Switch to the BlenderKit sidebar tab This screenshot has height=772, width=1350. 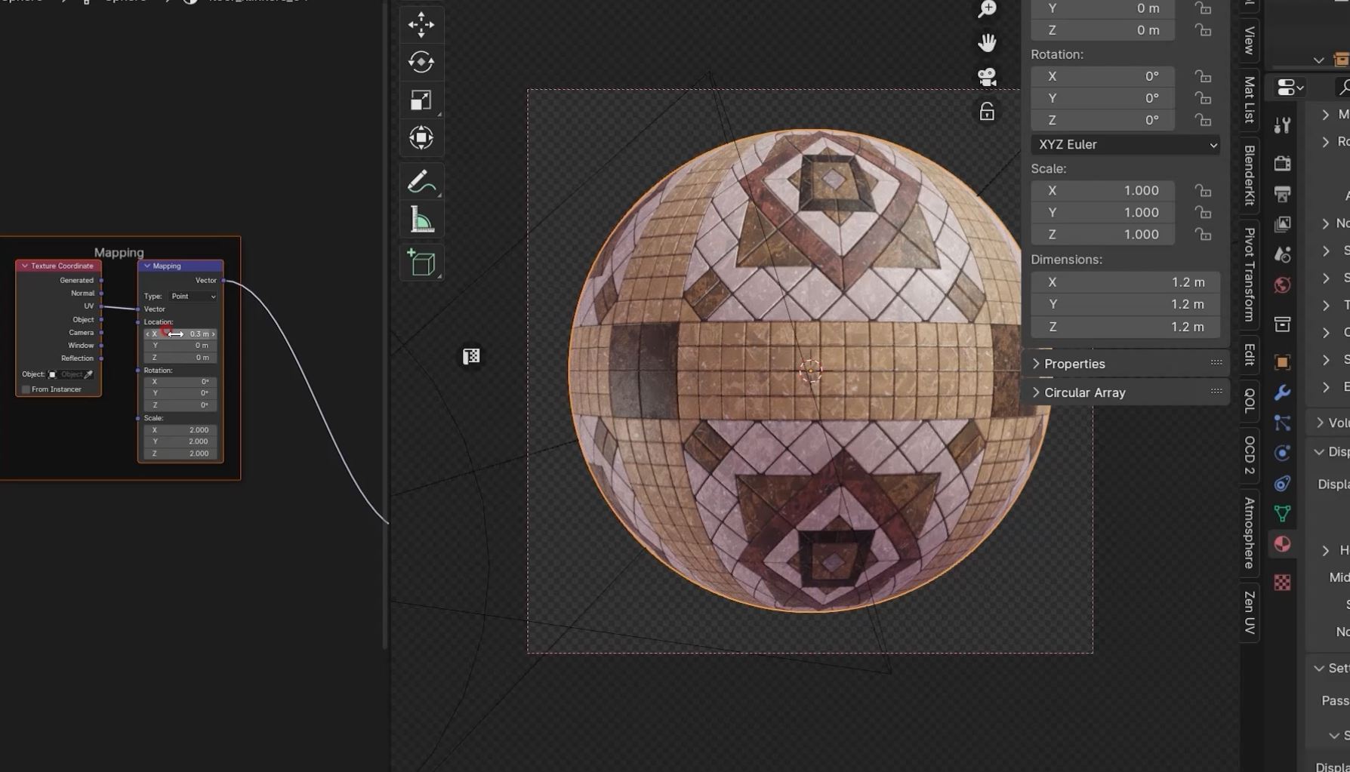pos(1250,175)
